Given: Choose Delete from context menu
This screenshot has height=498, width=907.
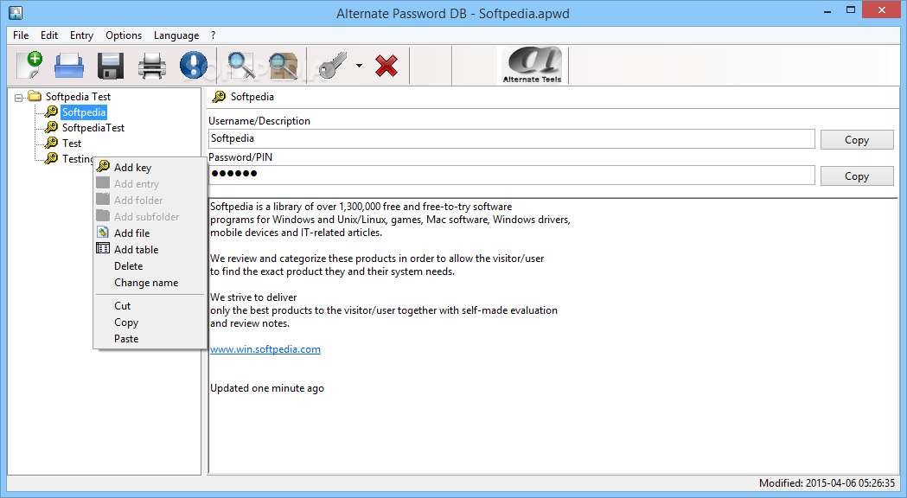Looking at the screenshot, I should click(150, 266).
